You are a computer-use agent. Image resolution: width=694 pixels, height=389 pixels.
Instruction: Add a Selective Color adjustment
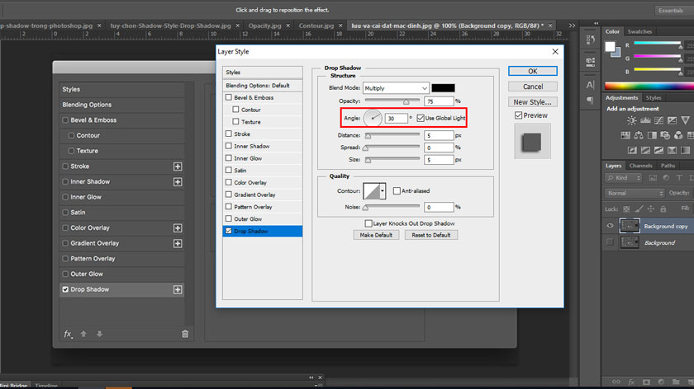[672, 151]
